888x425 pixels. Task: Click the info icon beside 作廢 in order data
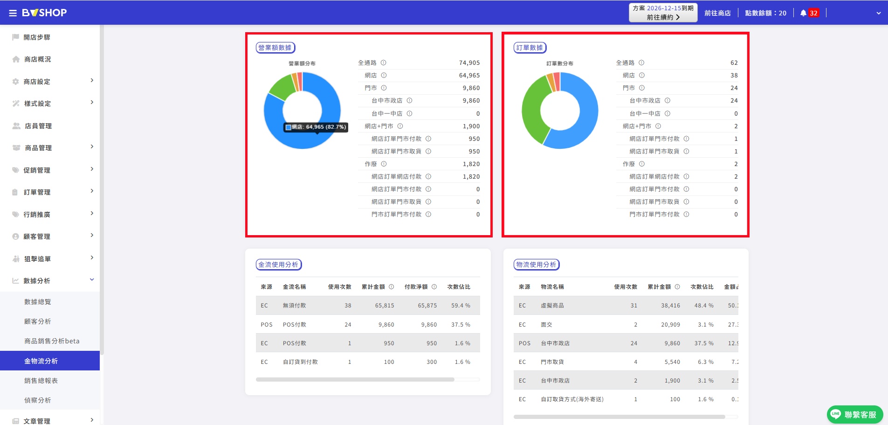pos(642,164)
